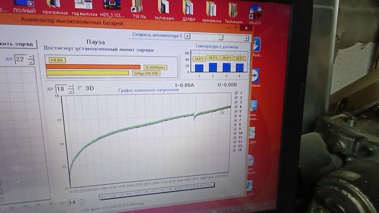The image size is (379, 213).
Task: Open the TSE file shortcut
Action: pos(139,9)
